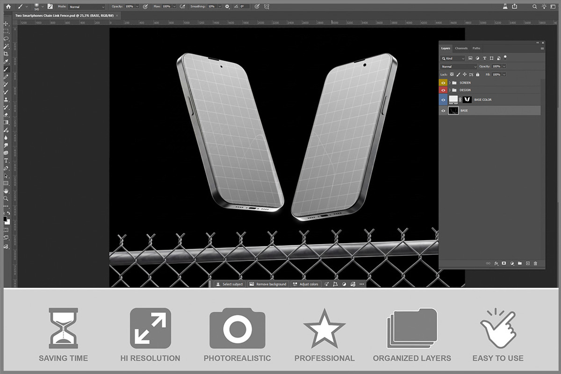Click the fx layer style icon

(496, 263)
